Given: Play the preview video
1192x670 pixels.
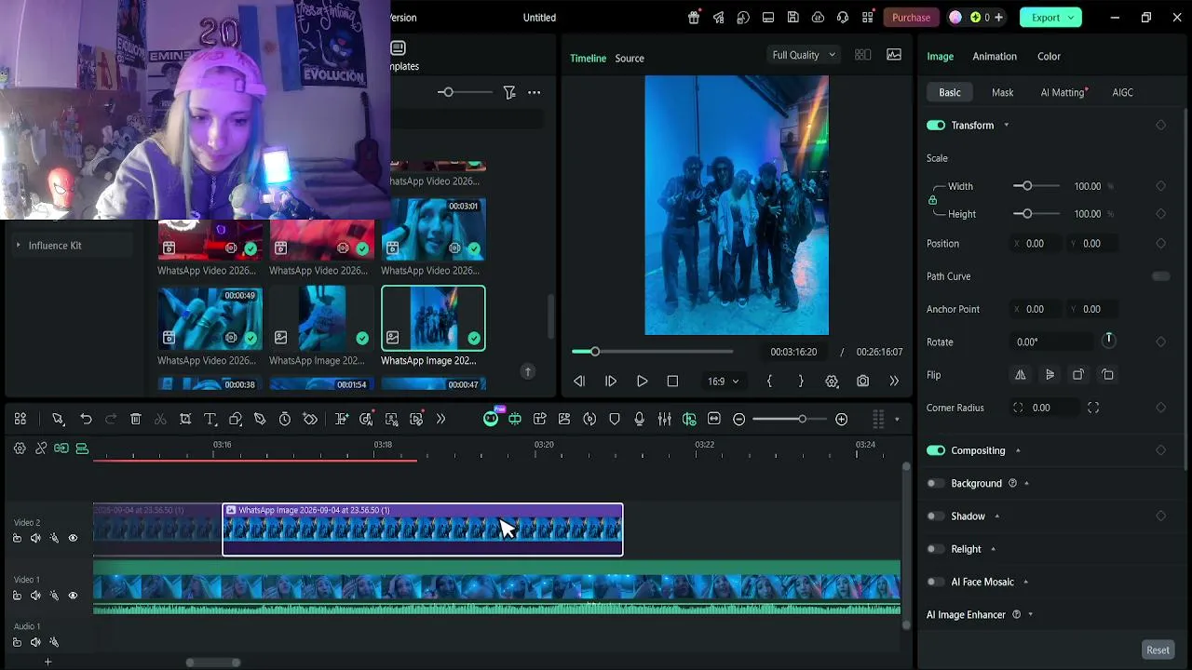Looking at the screenshot, I should [x=642, y=382].
